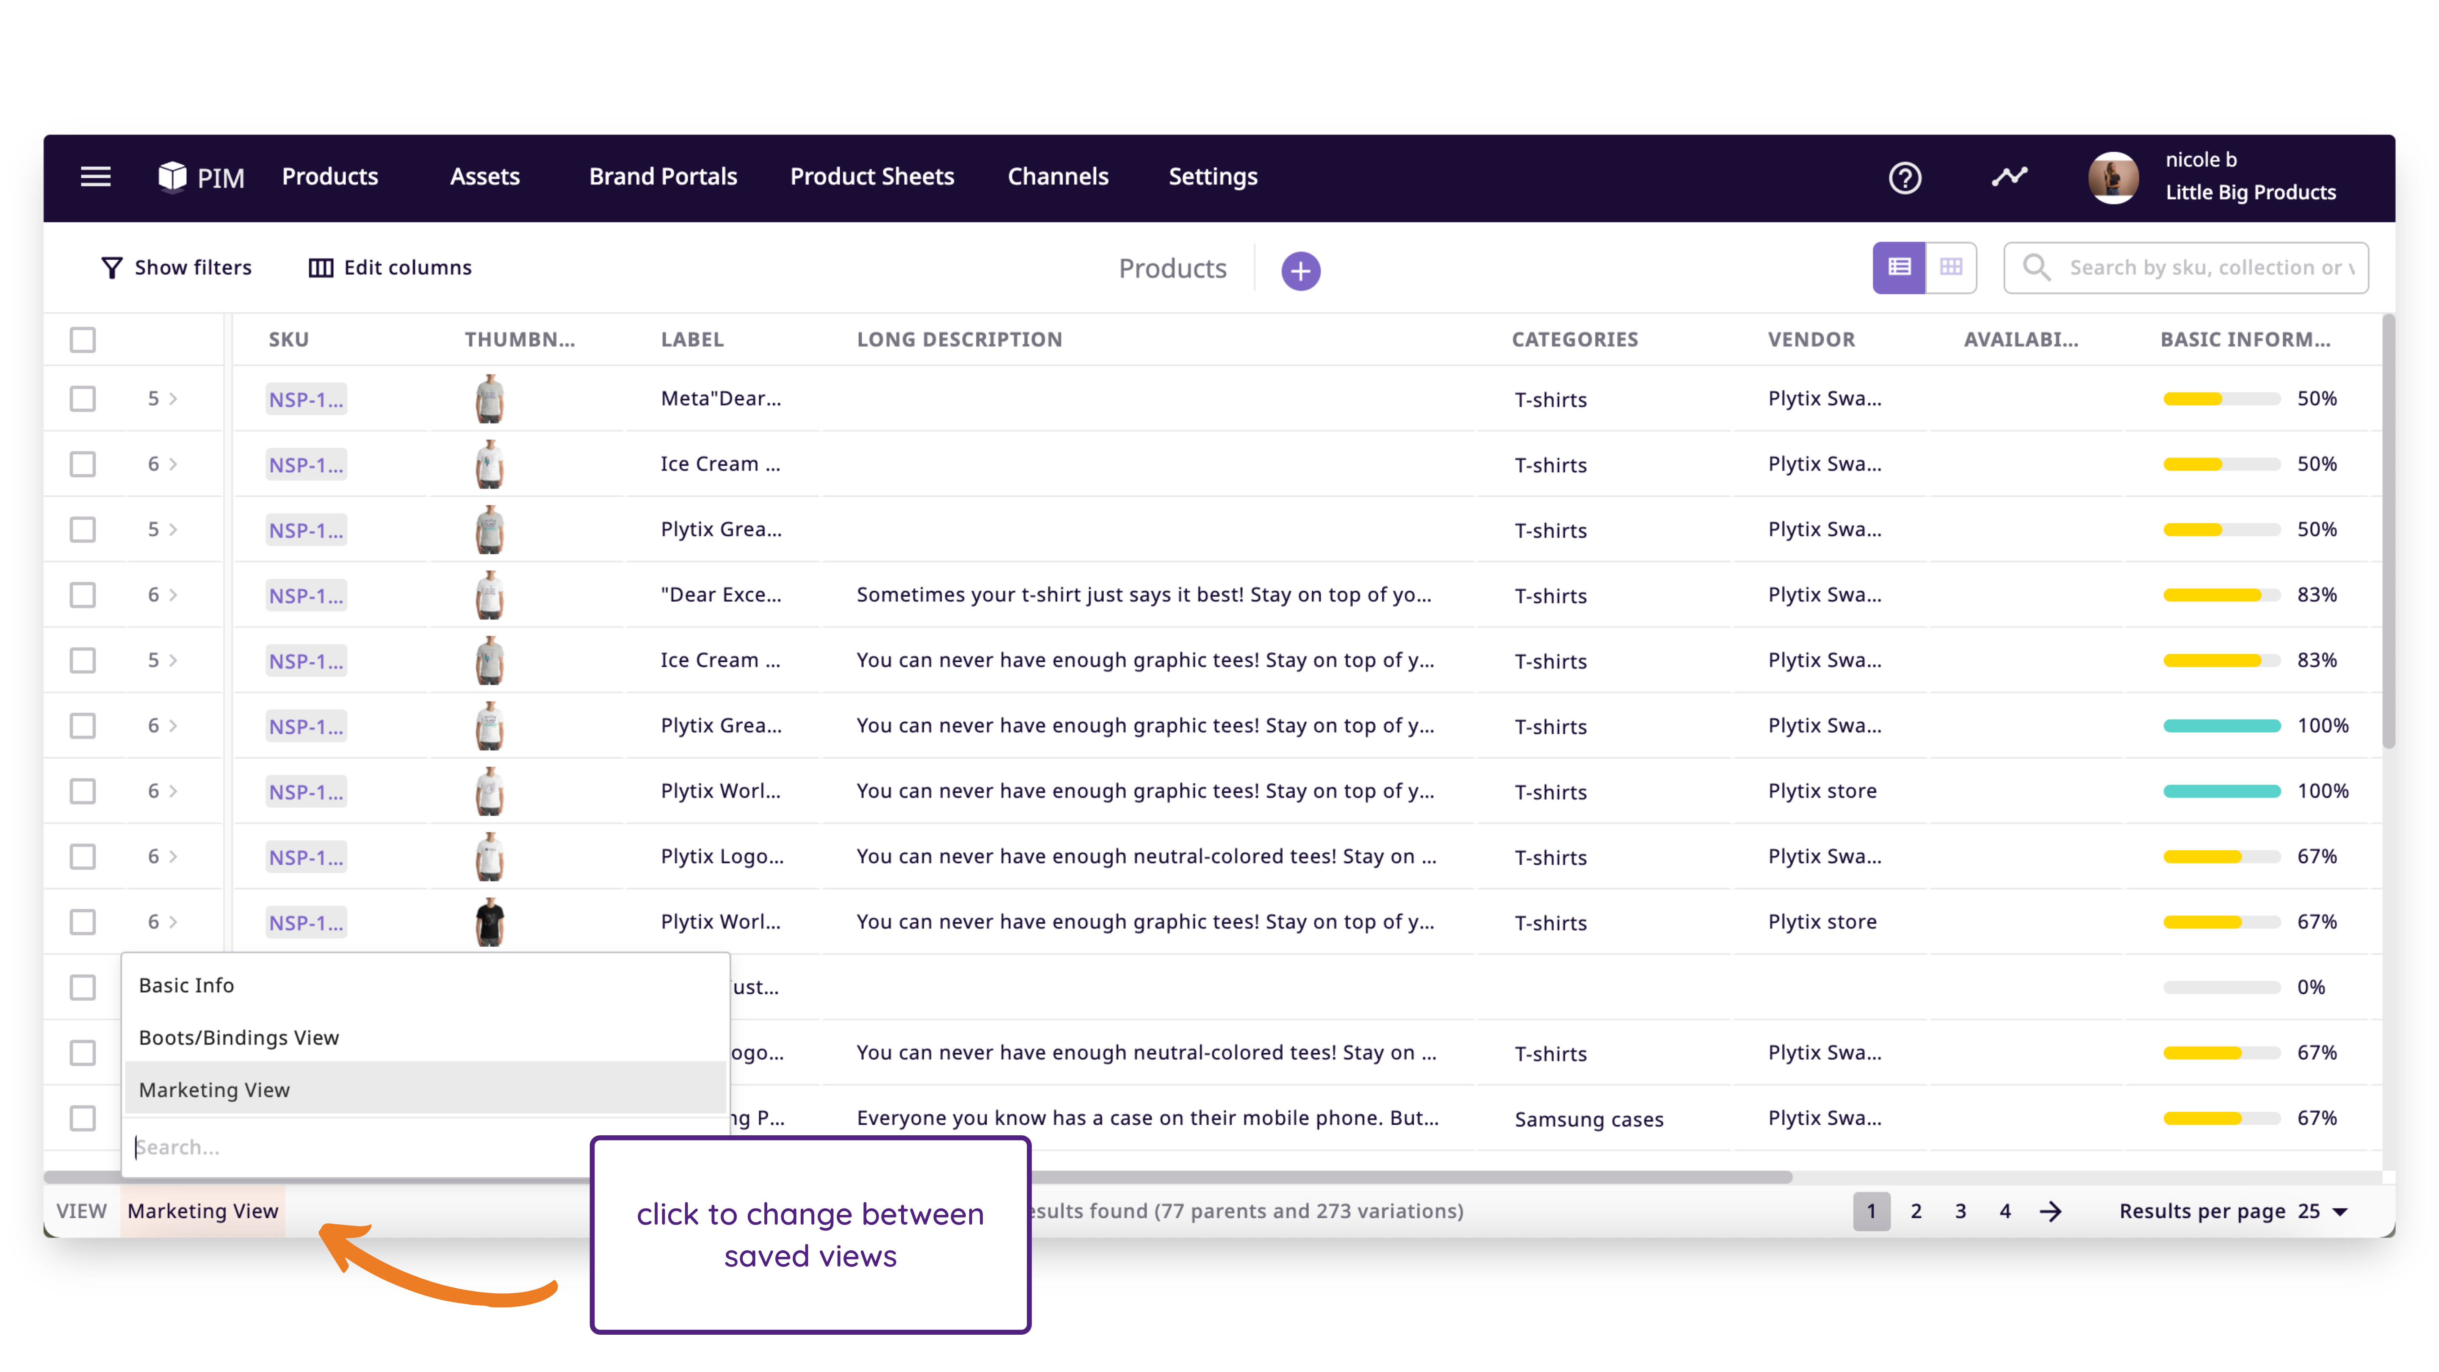
Task: Click the sku/collection search box
Action: (2186, 267)
